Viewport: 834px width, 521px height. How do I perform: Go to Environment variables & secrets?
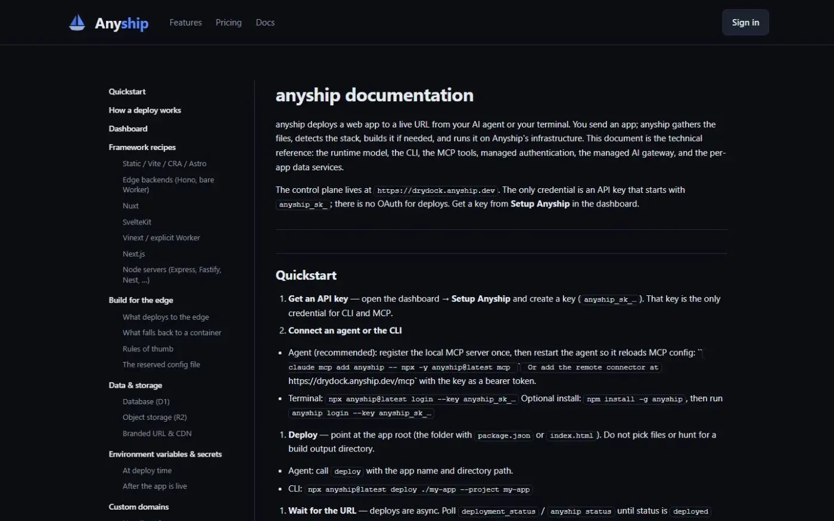coord(165,454)
